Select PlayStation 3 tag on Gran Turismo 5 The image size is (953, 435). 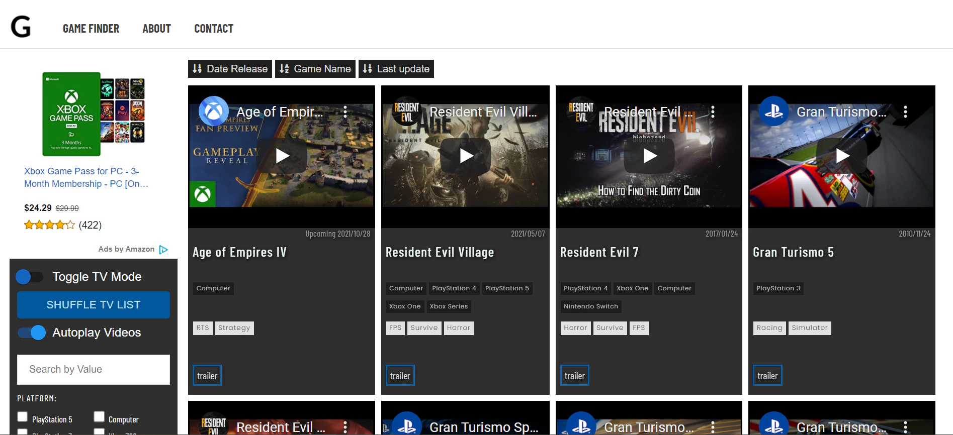778,288
